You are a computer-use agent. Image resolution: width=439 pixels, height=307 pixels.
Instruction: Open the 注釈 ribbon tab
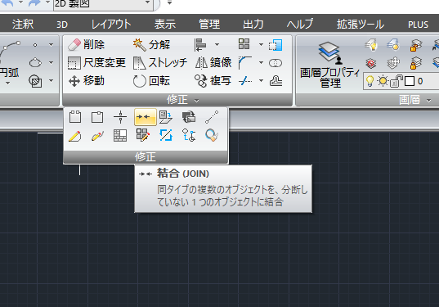[x=23, y=24]
